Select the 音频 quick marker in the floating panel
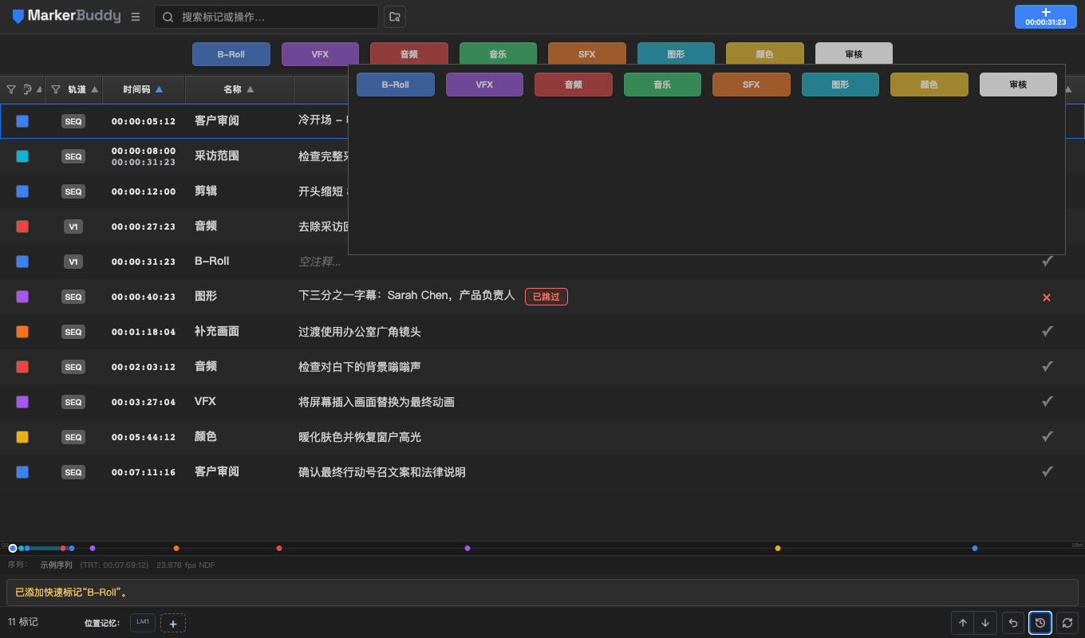Viewport: 1085px width, 638px height. click(574, 85)
